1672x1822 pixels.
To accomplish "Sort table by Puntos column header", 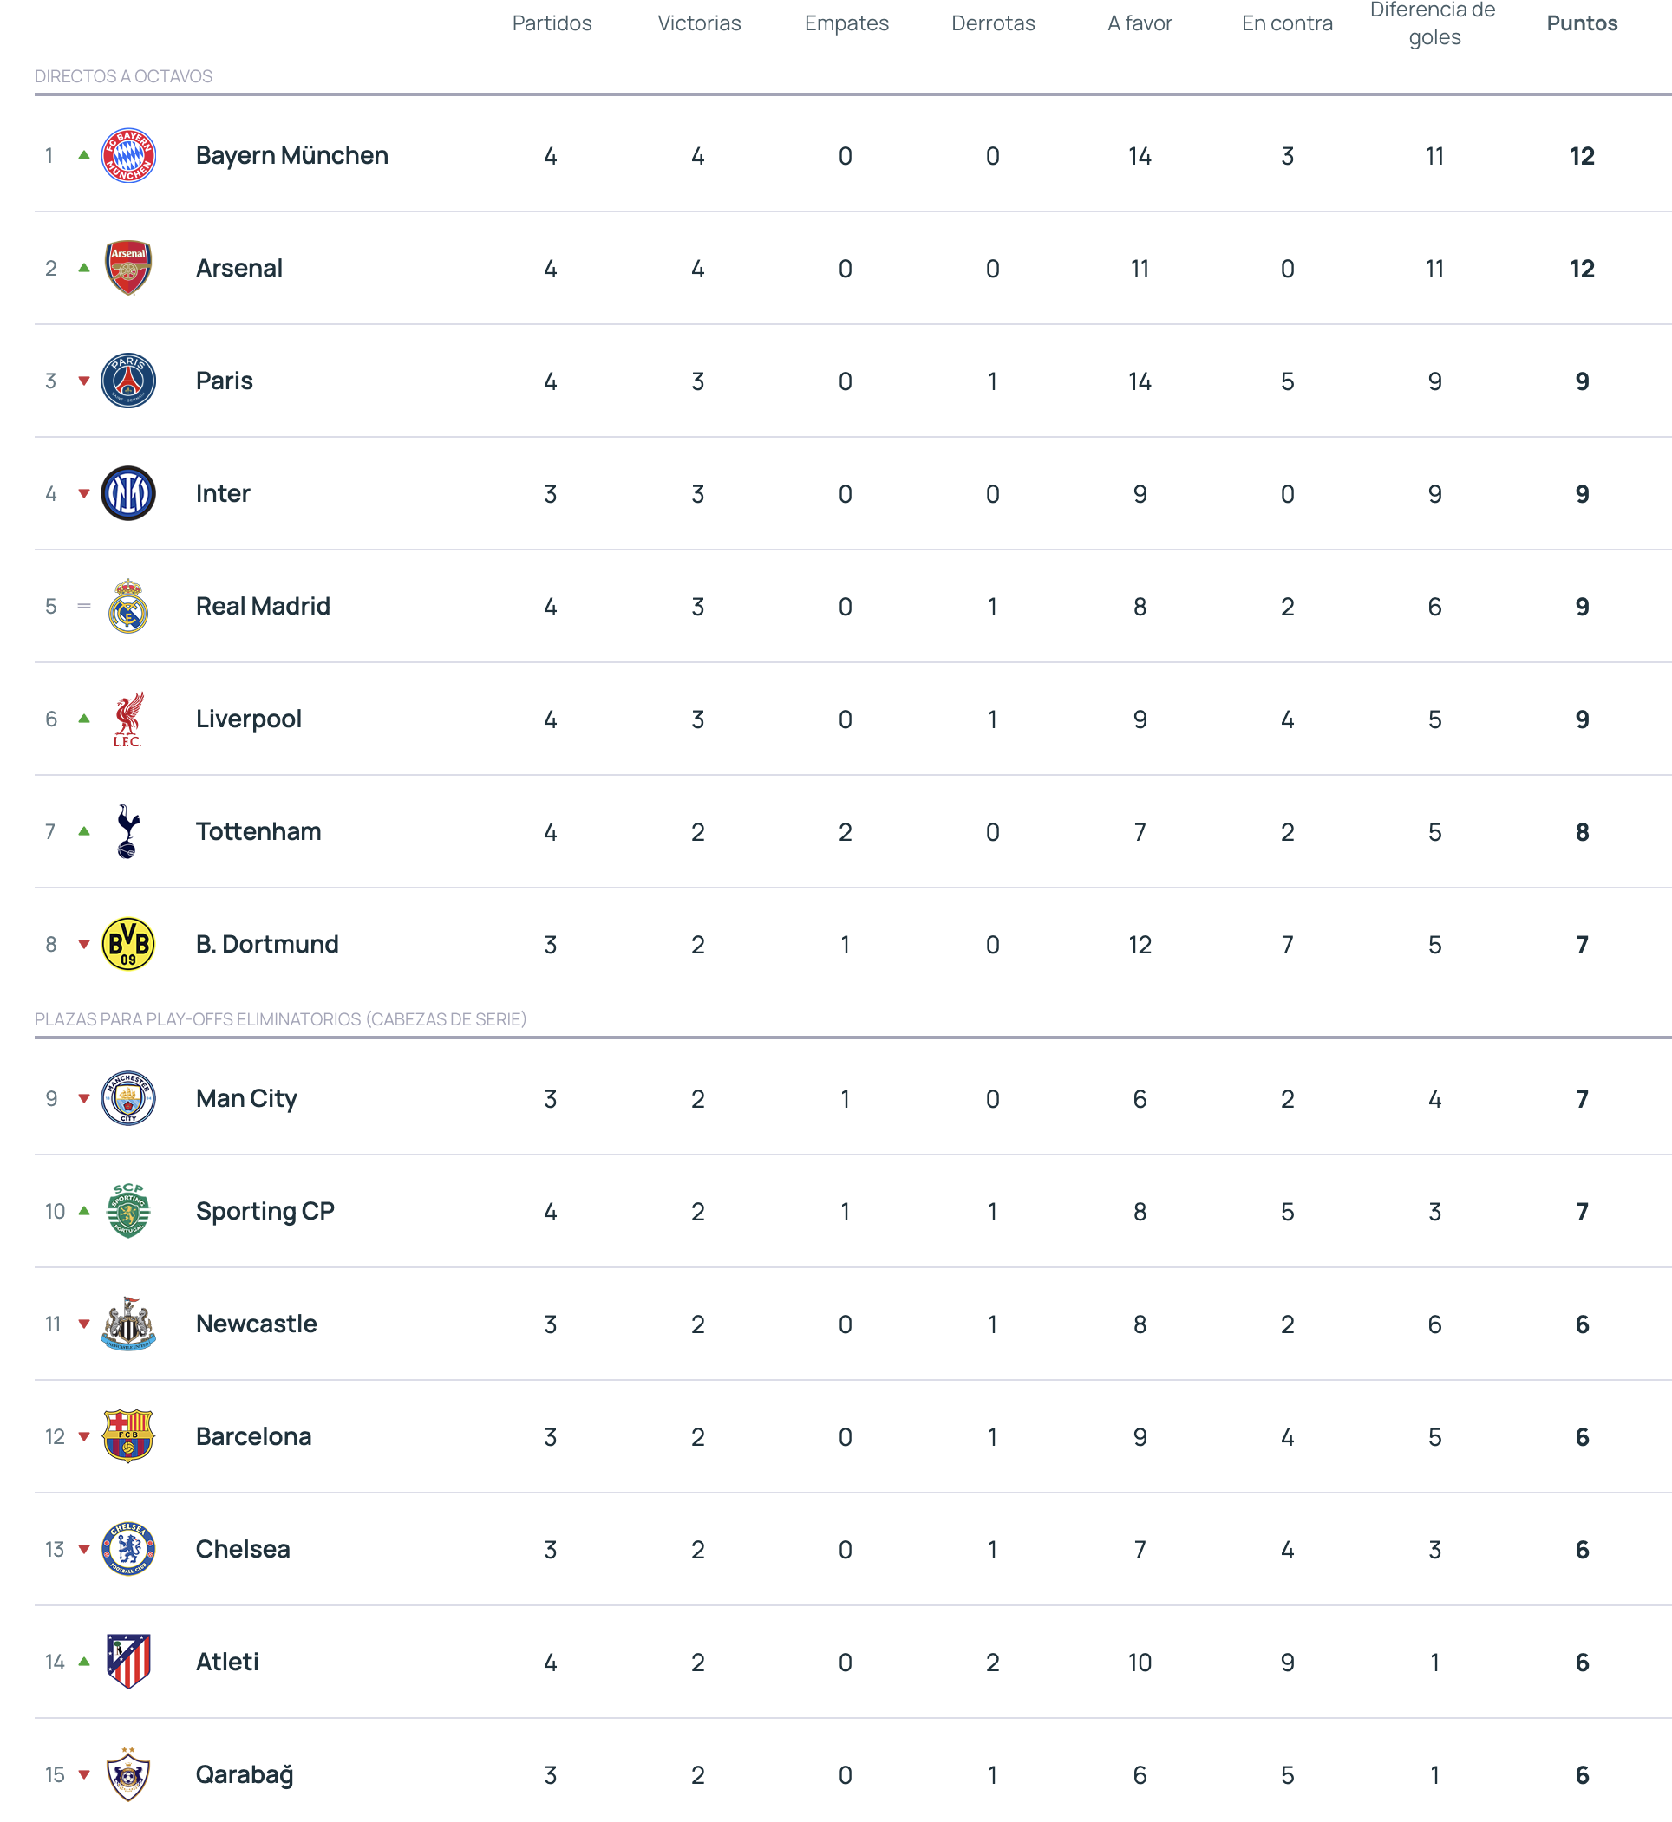I will pyautogui.click(x=1582, y=23).
